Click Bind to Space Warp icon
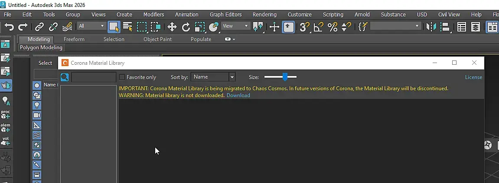The width and height of the screenshot is (499, 183). [67, 27]
